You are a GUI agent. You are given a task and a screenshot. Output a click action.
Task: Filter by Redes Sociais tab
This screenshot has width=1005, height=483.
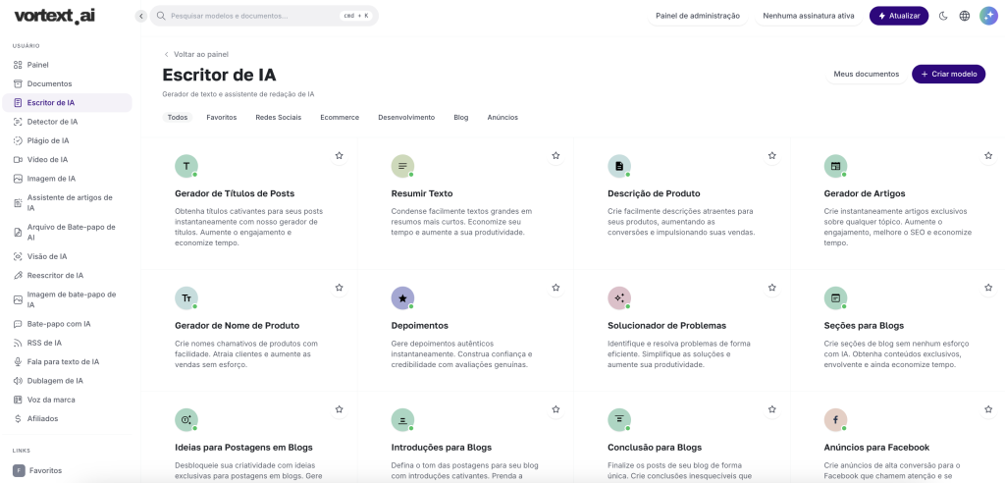click(x=278, y=118)
